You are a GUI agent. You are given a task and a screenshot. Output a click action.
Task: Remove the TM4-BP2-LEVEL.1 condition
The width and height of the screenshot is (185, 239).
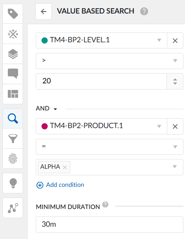pos(175,41)
